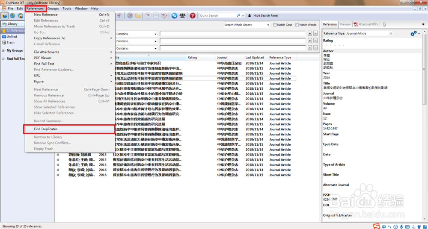Expand the My Groups tree node
428x229 pixels.
pos(3,51)
